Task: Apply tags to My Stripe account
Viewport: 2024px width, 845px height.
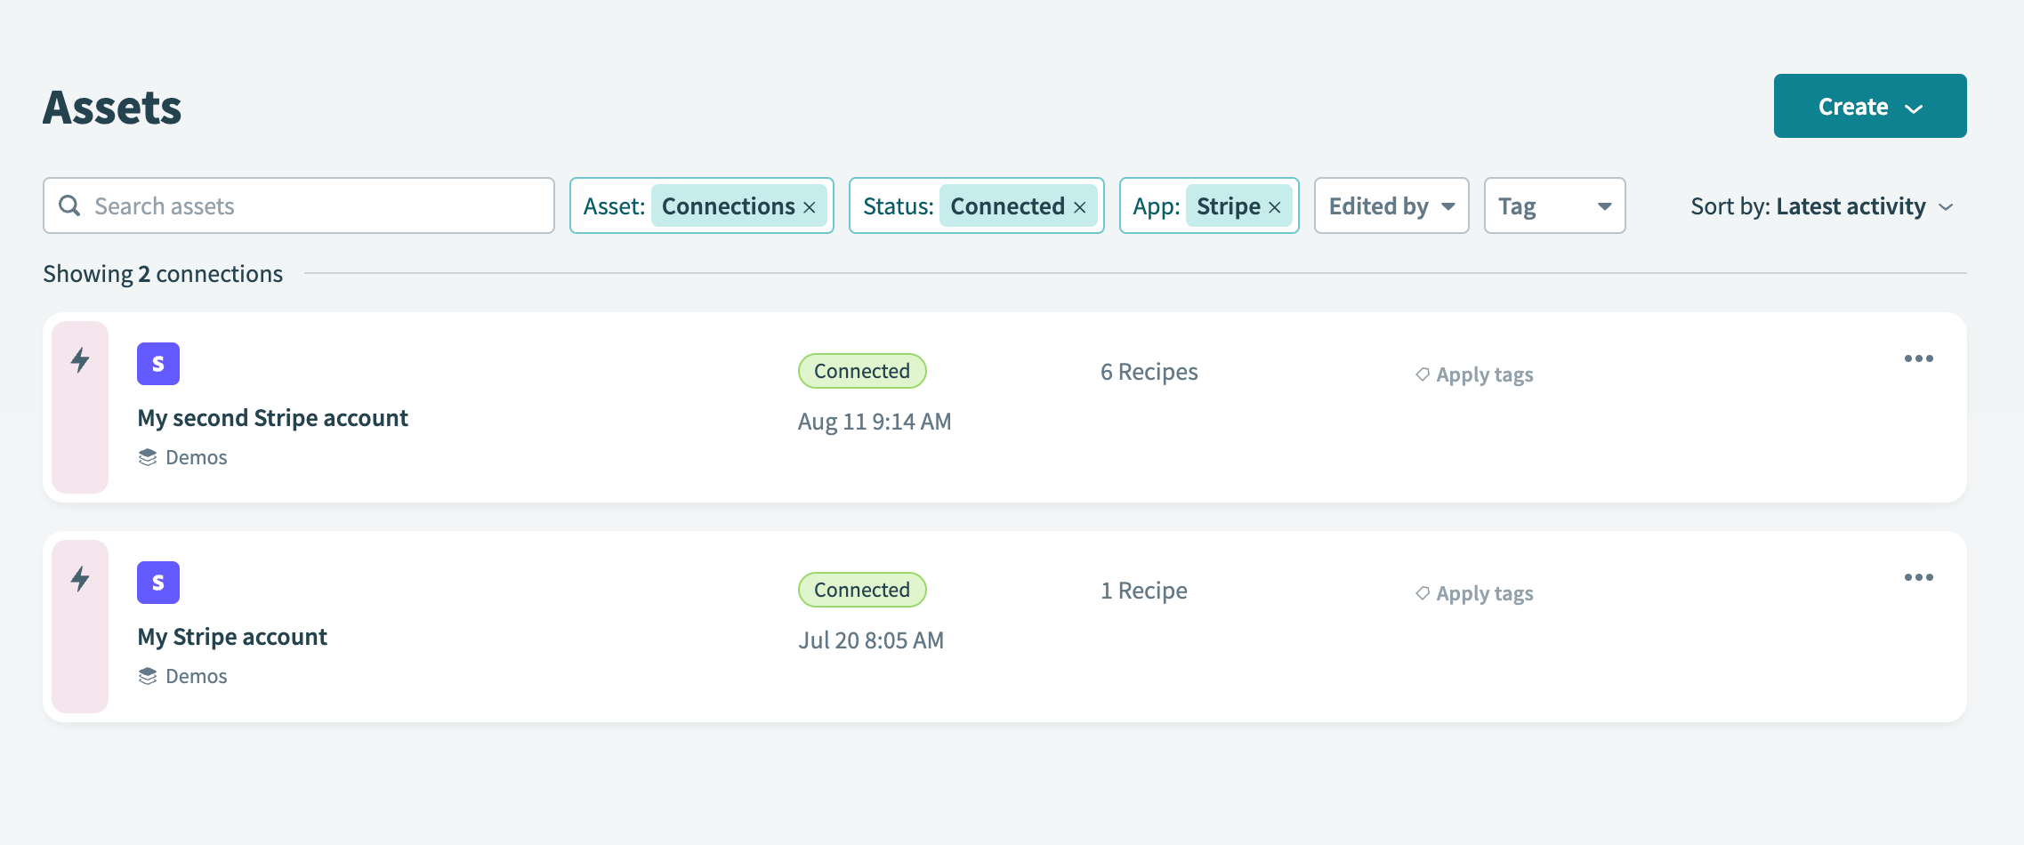Action: pos(1484,592)
